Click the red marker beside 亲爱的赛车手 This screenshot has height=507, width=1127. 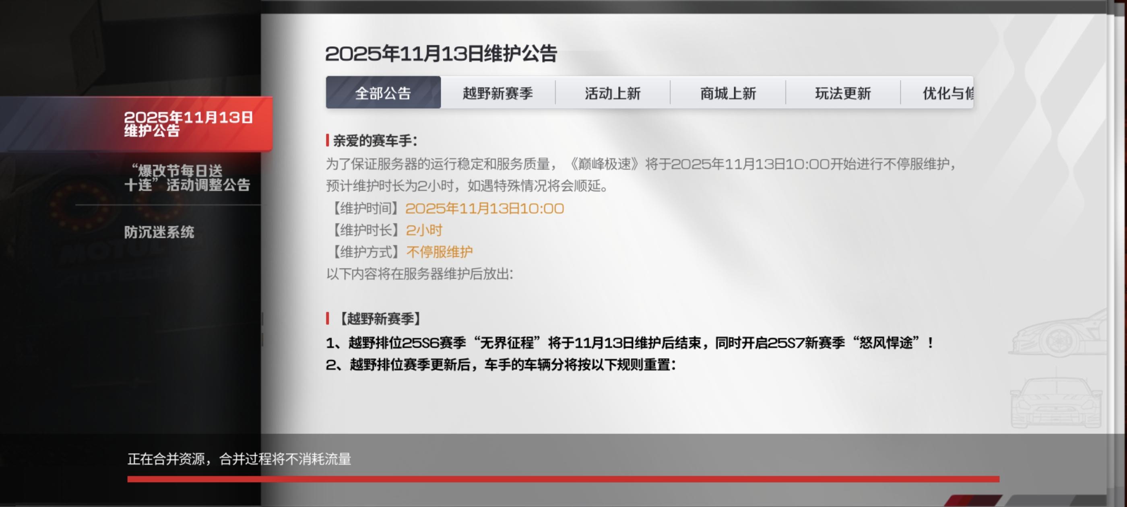pos(327,140)
